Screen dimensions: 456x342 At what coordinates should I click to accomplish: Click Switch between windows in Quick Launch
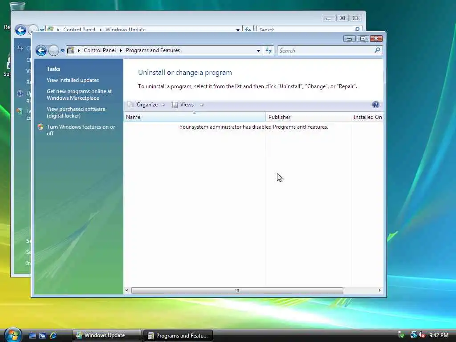pyautogui.click(x=43, y=335)
